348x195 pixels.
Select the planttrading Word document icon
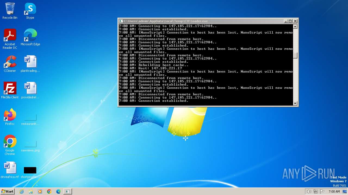pos(30,64)
